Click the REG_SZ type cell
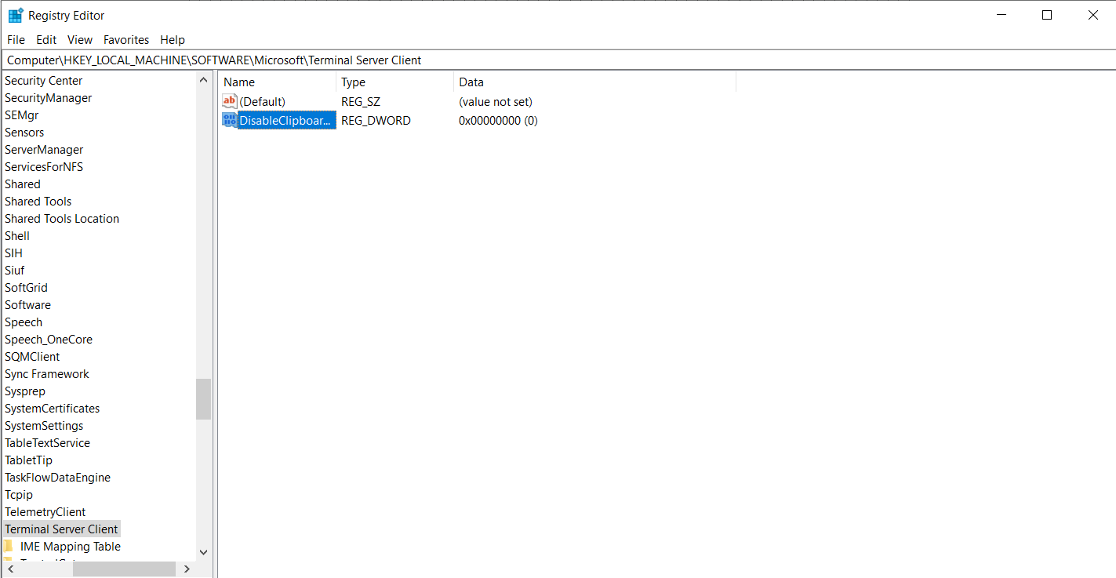Image resolution: width=1116 pixels, height=578 pixels. click(361, 102)
